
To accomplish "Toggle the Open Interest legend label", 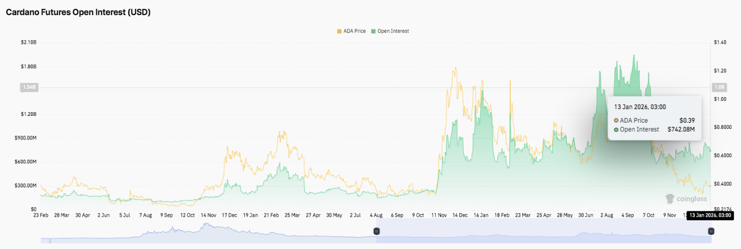I will (393, 31).
